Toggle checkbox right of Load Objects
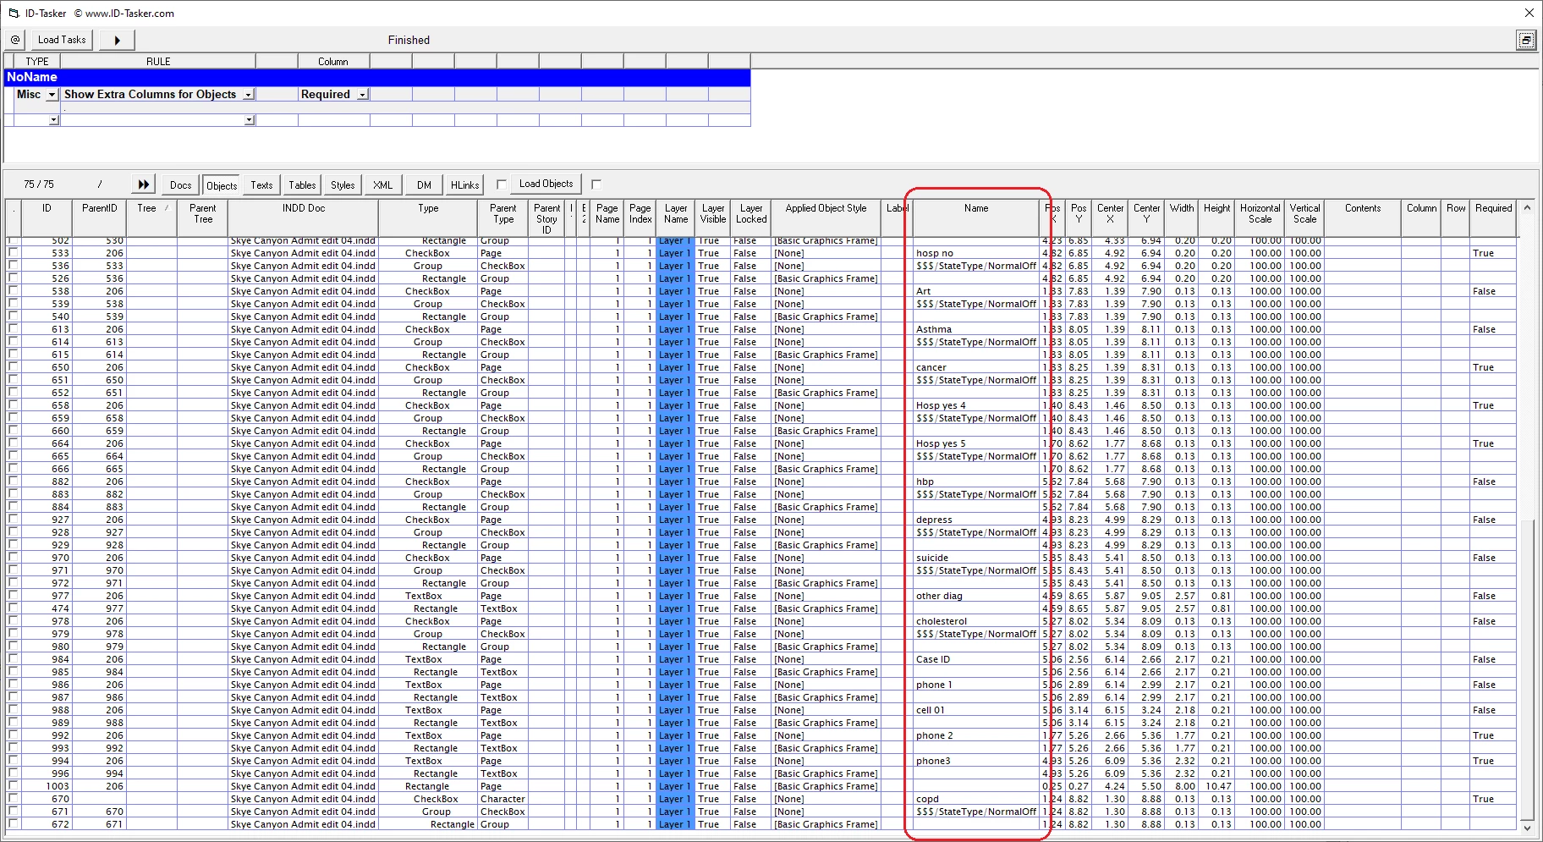 pyautogui.click(x=596, y=184)
